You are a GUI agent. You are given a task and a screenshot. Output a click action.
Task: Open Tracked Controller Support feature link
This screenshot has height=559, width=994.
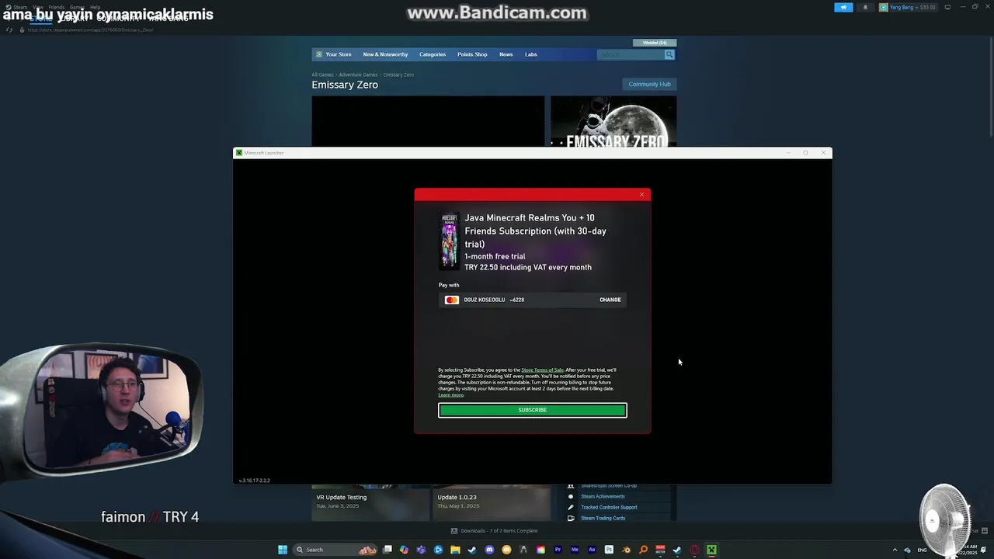point(609,507)
